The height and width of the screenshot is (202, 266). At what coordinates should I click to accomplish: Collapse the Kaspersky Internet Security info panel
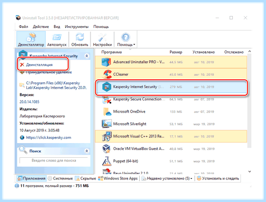coord(87,56)
